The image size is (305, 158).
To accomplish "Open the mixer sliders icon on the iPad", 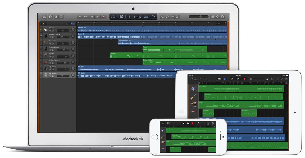I will pyautogui.click(x=277, y=79).
